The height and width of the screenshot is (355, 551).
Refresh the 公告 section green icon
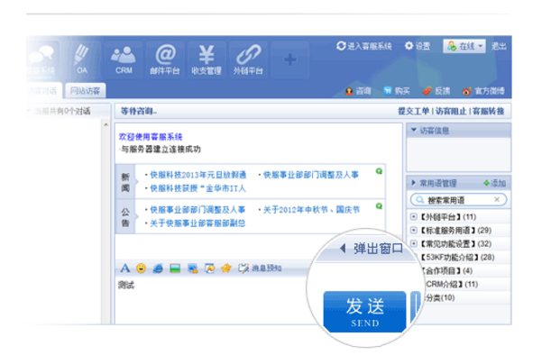pyautogui.click(x=379, y=206)
